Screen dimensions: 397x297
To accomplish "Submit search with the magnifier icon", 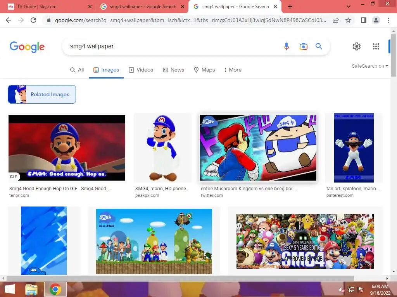I will [x=319, y=46].
